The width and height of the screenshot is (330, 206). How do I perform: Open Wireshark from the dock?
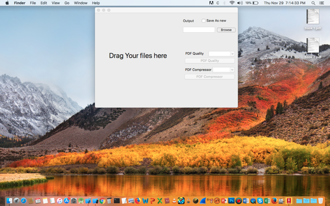click(203, 201)
